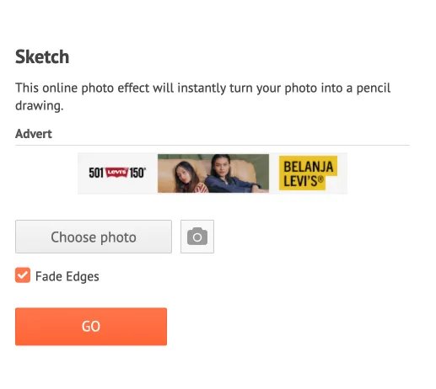Viewport: 436px width, 389px height.
Task: Click the two-people photo in the advert
Action: tap(213, 173)
